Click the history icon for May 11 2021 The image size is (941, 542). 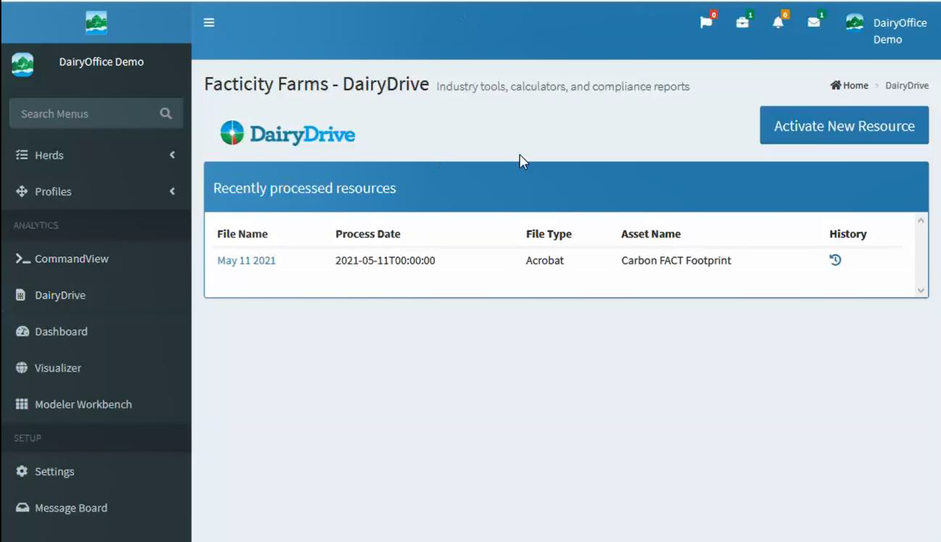pos(835,260)
